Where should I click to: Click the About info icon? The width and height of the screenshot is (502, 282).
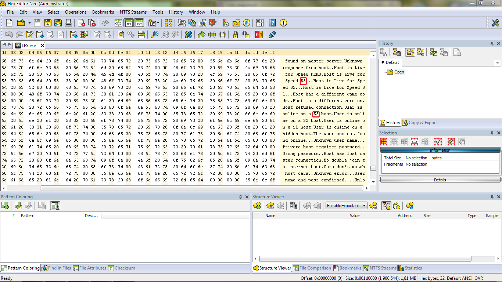[283, 23]
